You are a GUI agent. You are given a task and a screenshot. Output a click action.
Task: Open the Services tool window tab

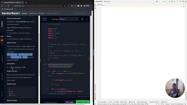[164, 102]
